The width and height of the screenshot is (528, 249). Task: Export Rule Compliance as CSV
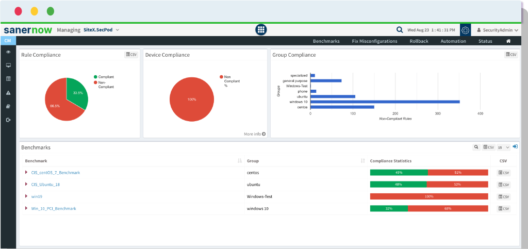pos(131,55)
